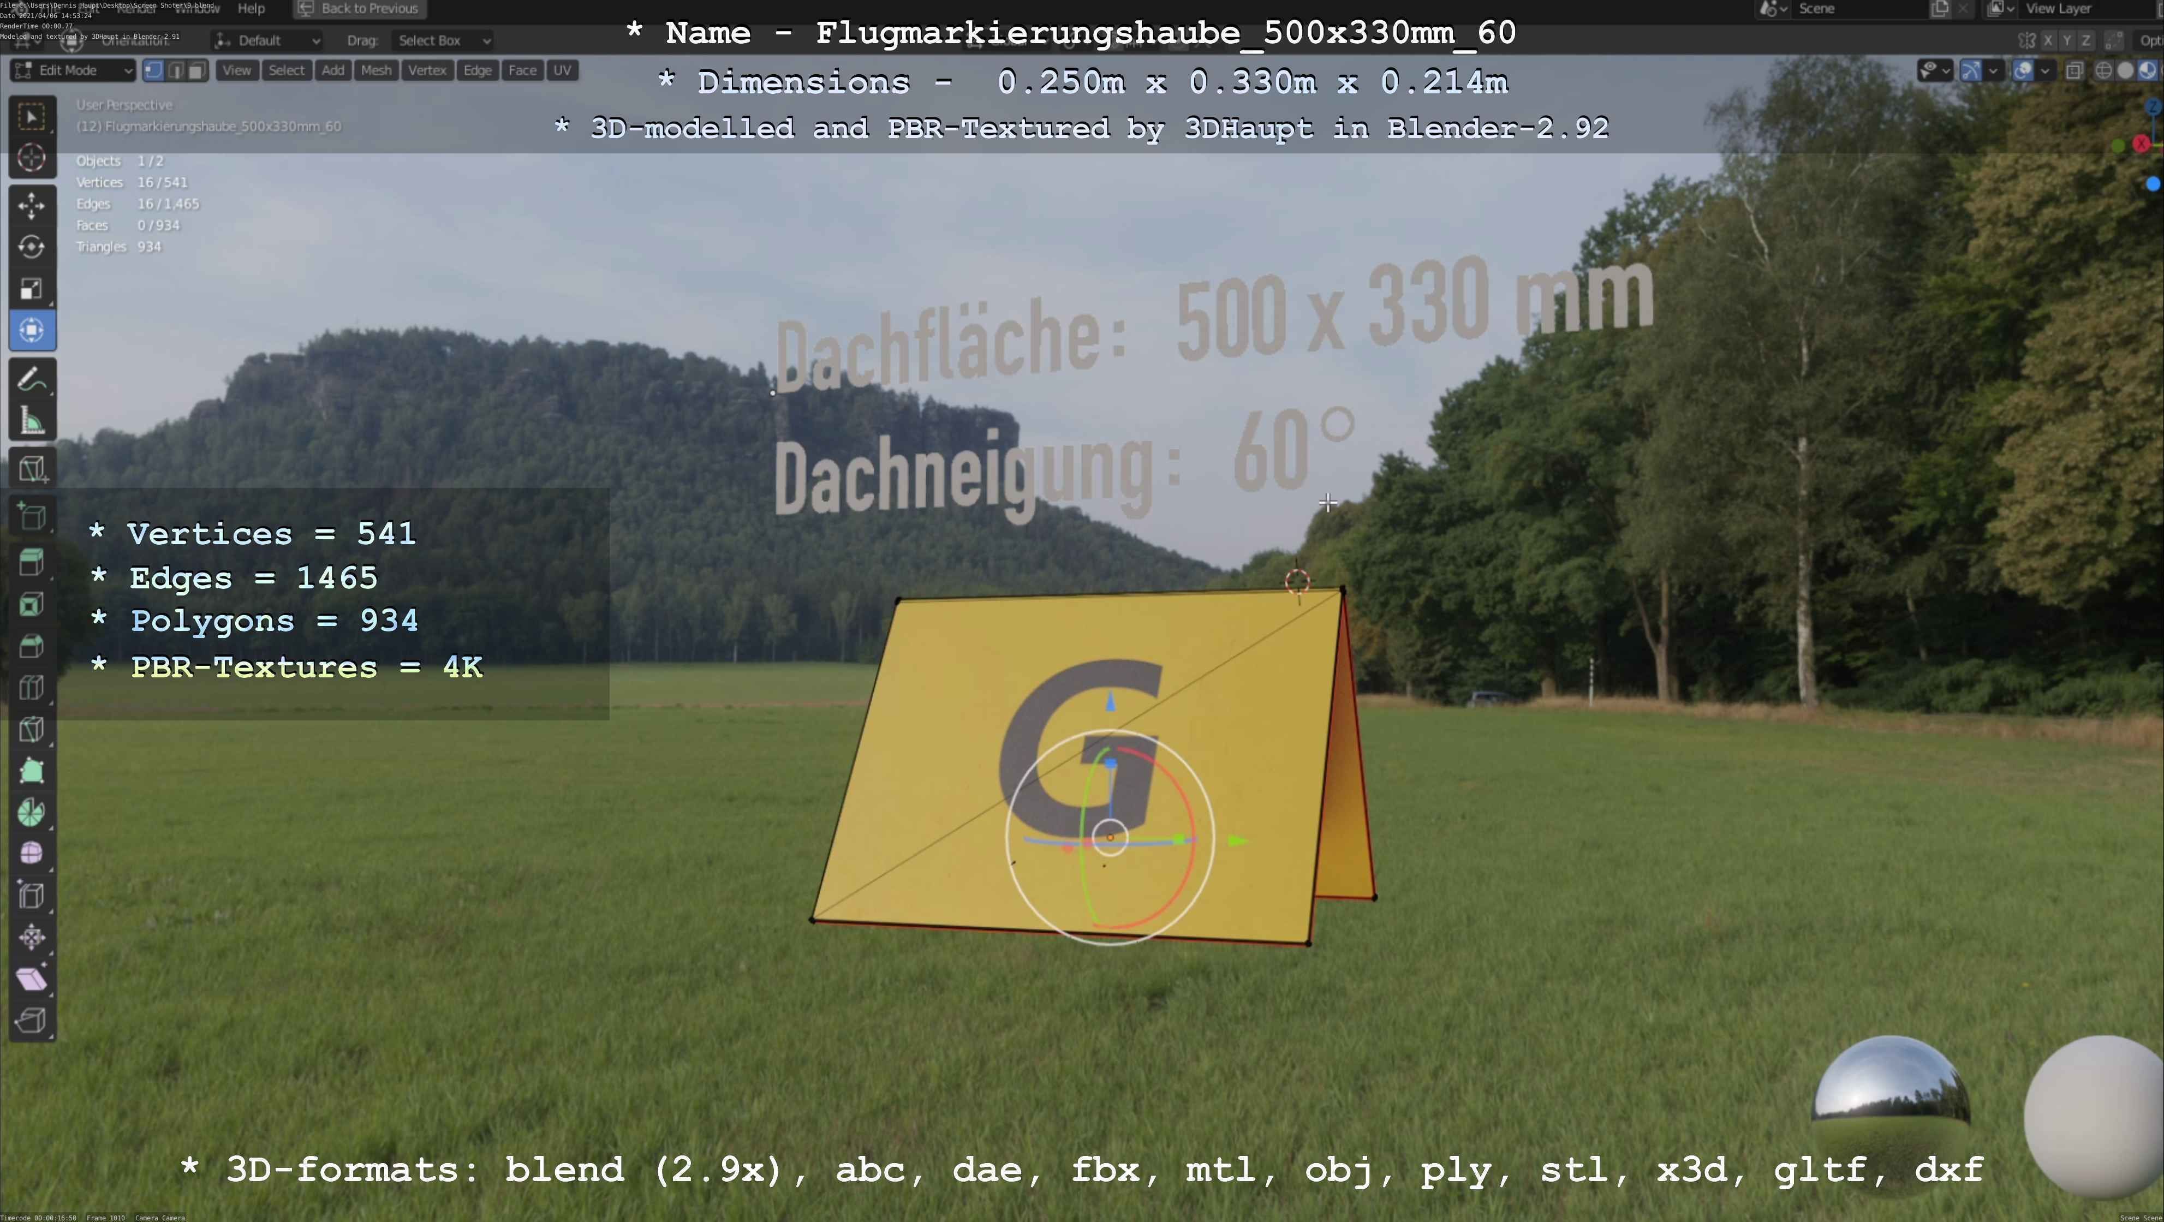
Task: Open the Edit Mode dropdown
Action: (x=72, y=70)
